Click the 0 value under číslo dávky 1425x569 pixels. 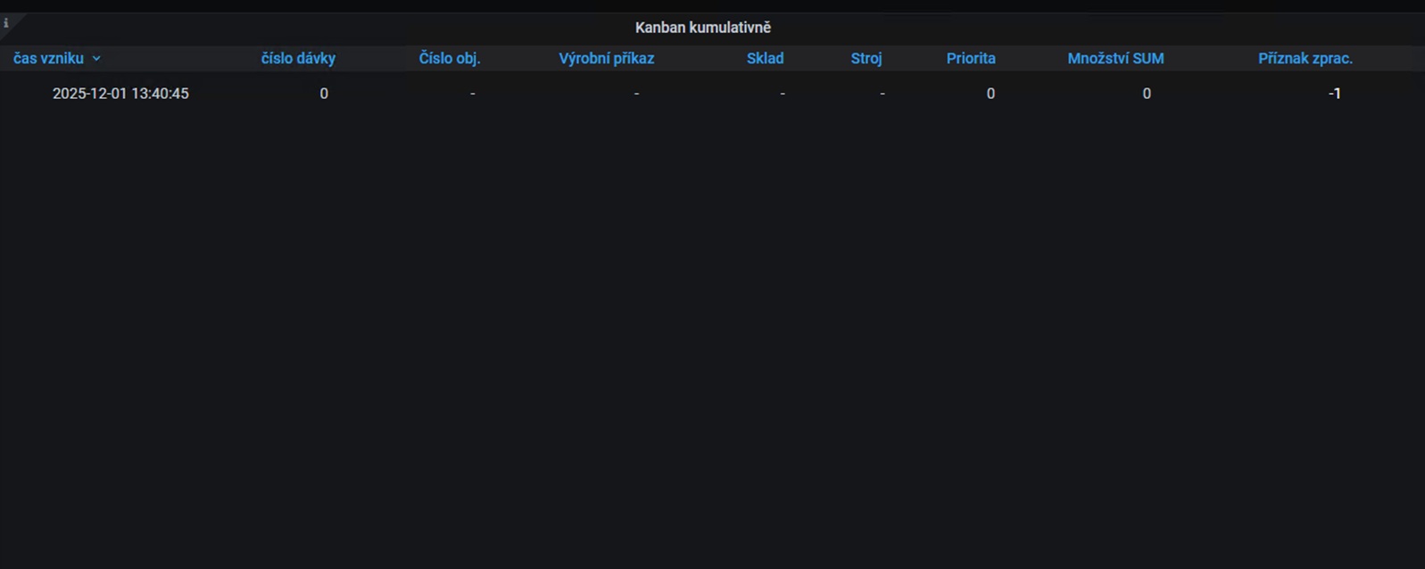[324, 94]
